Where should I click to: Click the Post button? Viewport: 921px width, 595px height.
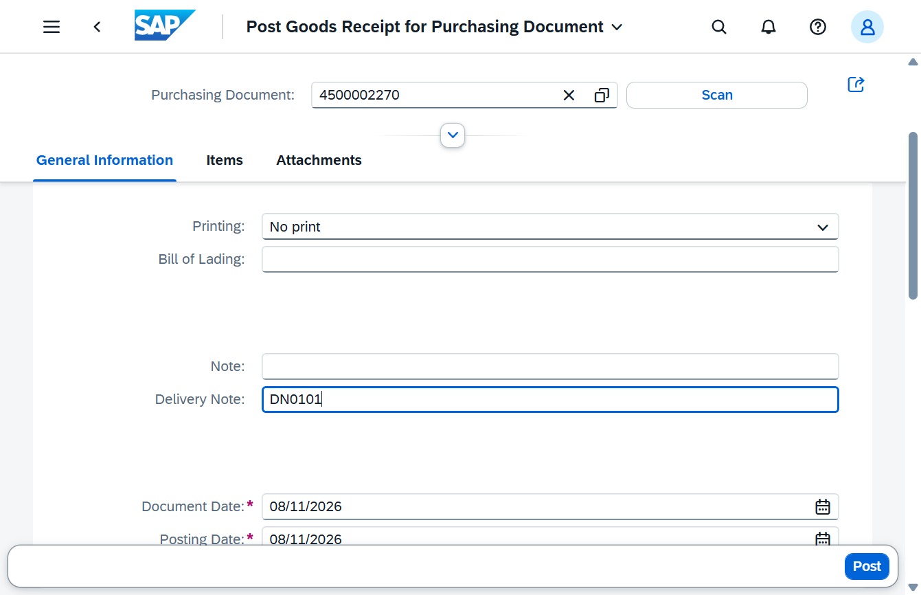point(867,566)
